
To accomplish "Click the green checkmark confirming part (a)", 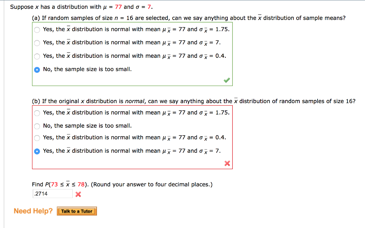I will tap(226, 80).
